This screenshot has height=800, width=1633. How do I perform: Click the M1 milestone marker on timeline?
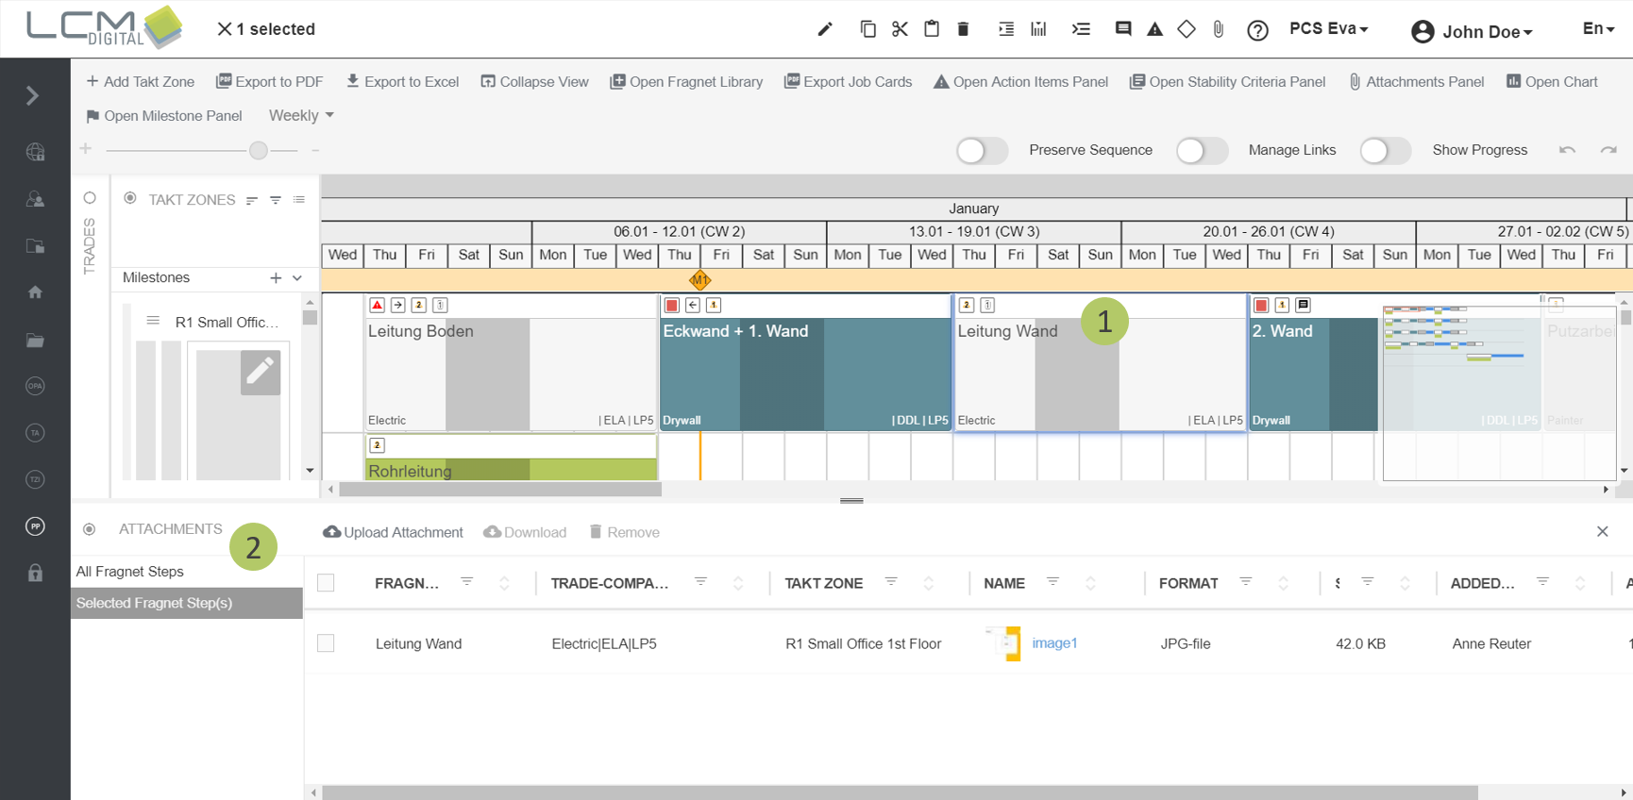[x=699, y=280]
